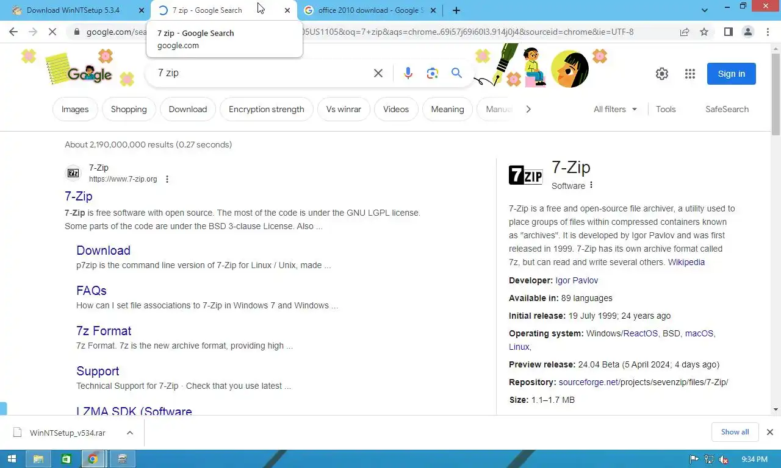Click the site info lock icon
This screenshot has height=468, width=781.
click(76, 32)
